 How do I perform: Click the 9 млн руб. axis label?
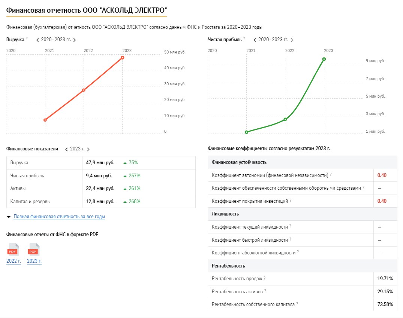(375, 61)
